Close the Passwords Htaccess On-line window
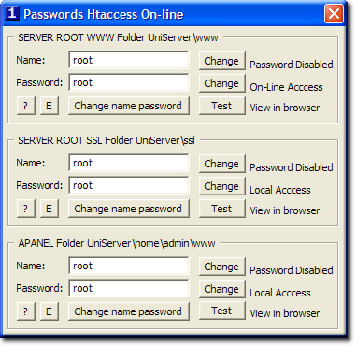 [334, 14]
